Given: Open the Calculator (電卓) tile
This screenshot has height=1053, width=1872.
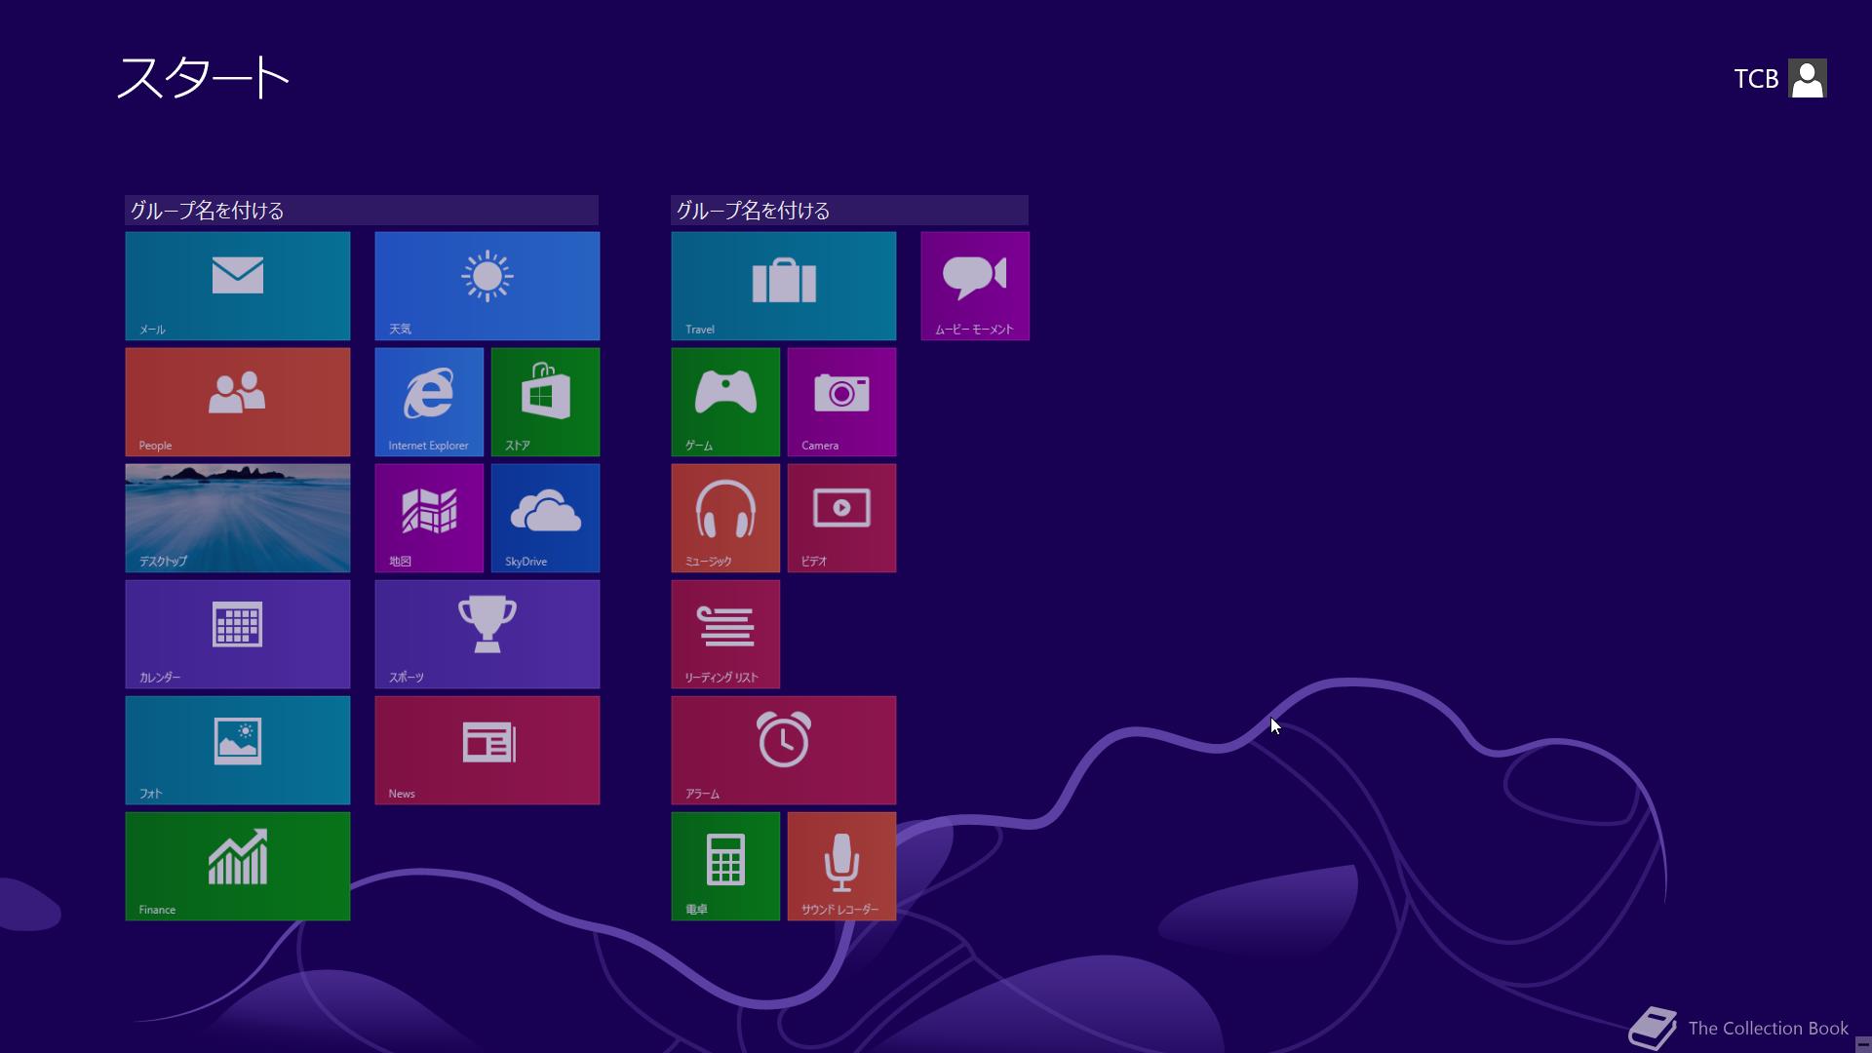Looking at the screenshot, I should coord(725,866).
